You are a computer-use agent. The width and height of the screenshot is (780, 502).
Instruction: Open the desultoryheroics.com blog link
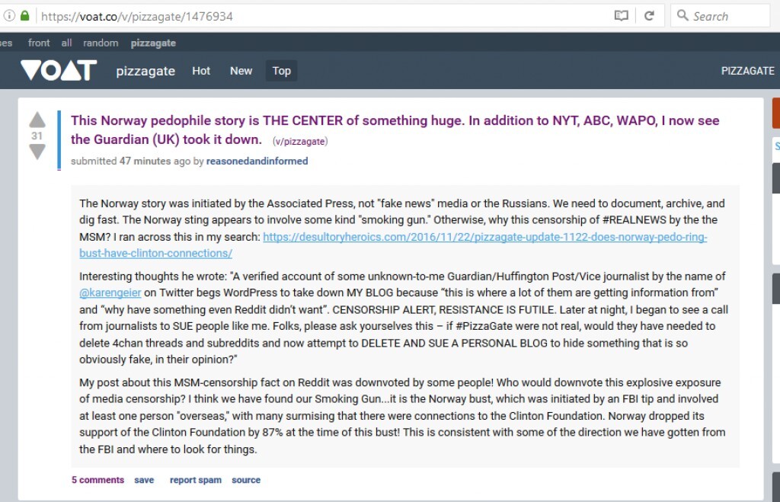(484, 237)
